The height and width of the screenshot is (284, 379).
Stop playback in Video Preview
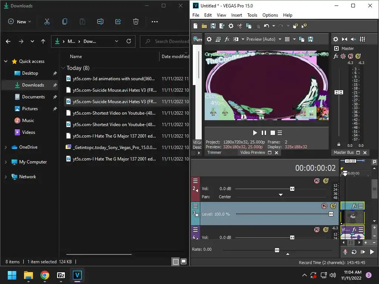click(x=273, y=133)
